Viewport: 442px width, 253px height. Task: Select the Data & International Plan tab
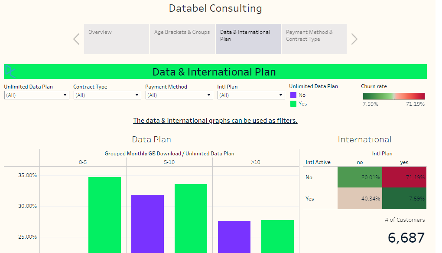click(x=248, y=39)
